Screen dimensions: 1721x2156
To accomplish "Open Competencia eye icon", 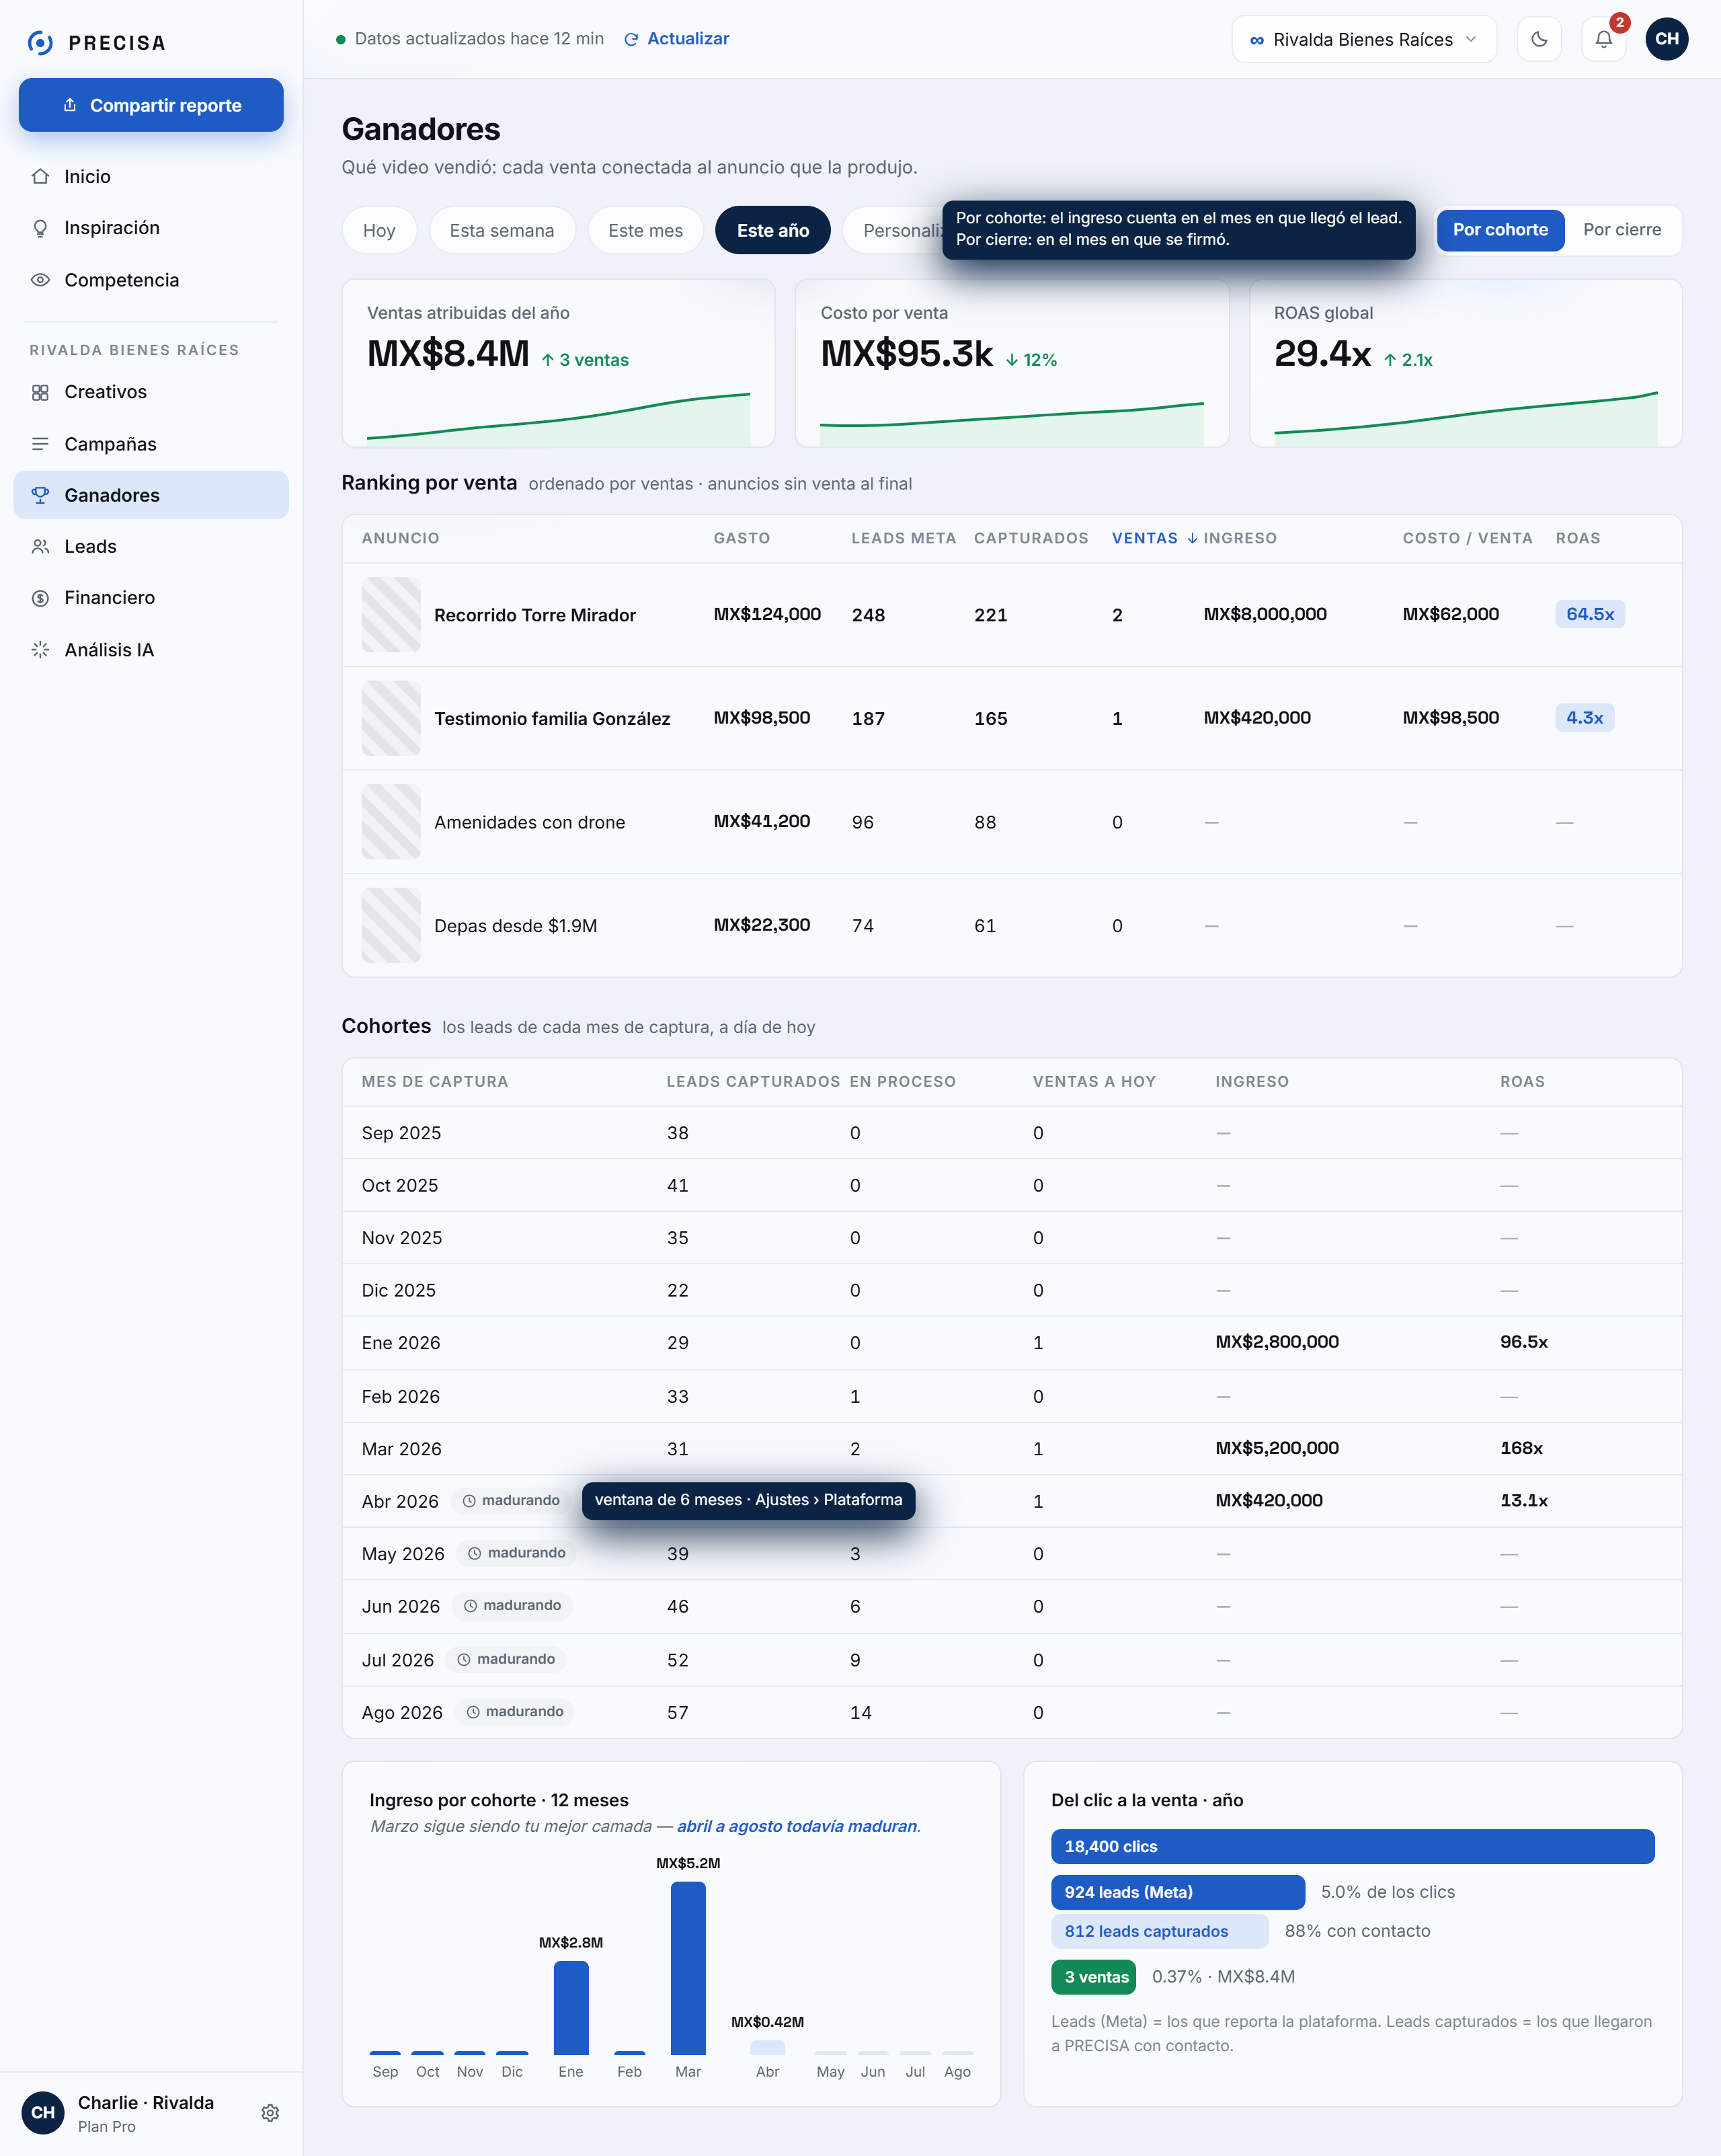I will pyautogui.click(x=40, y=280).
